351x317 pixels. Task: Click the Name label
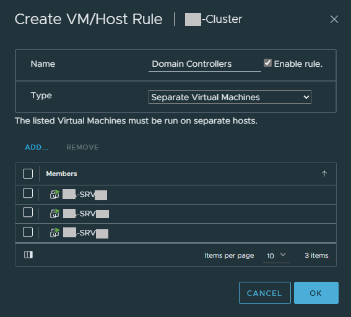[43, 64]
